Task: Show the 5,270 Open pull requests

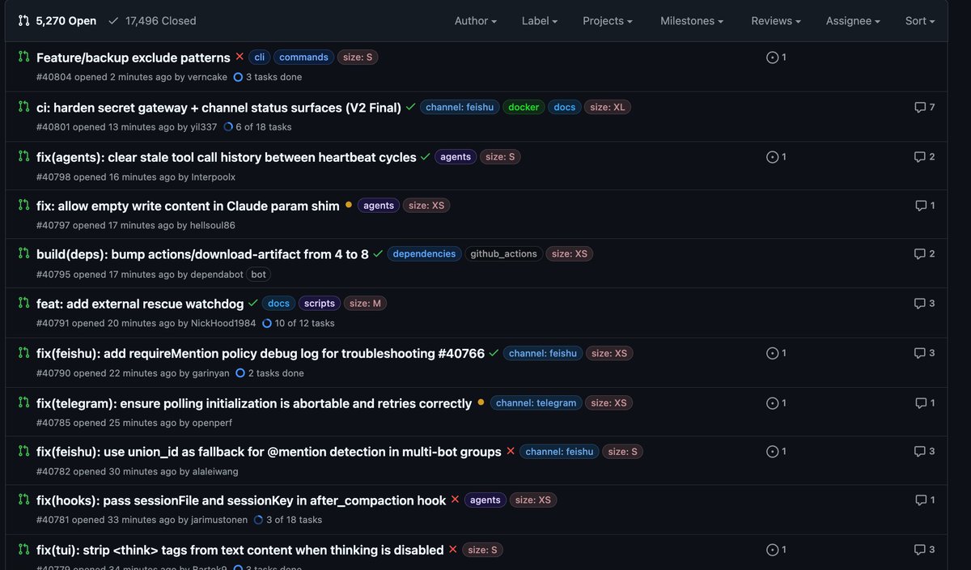Action: (57, 21)
